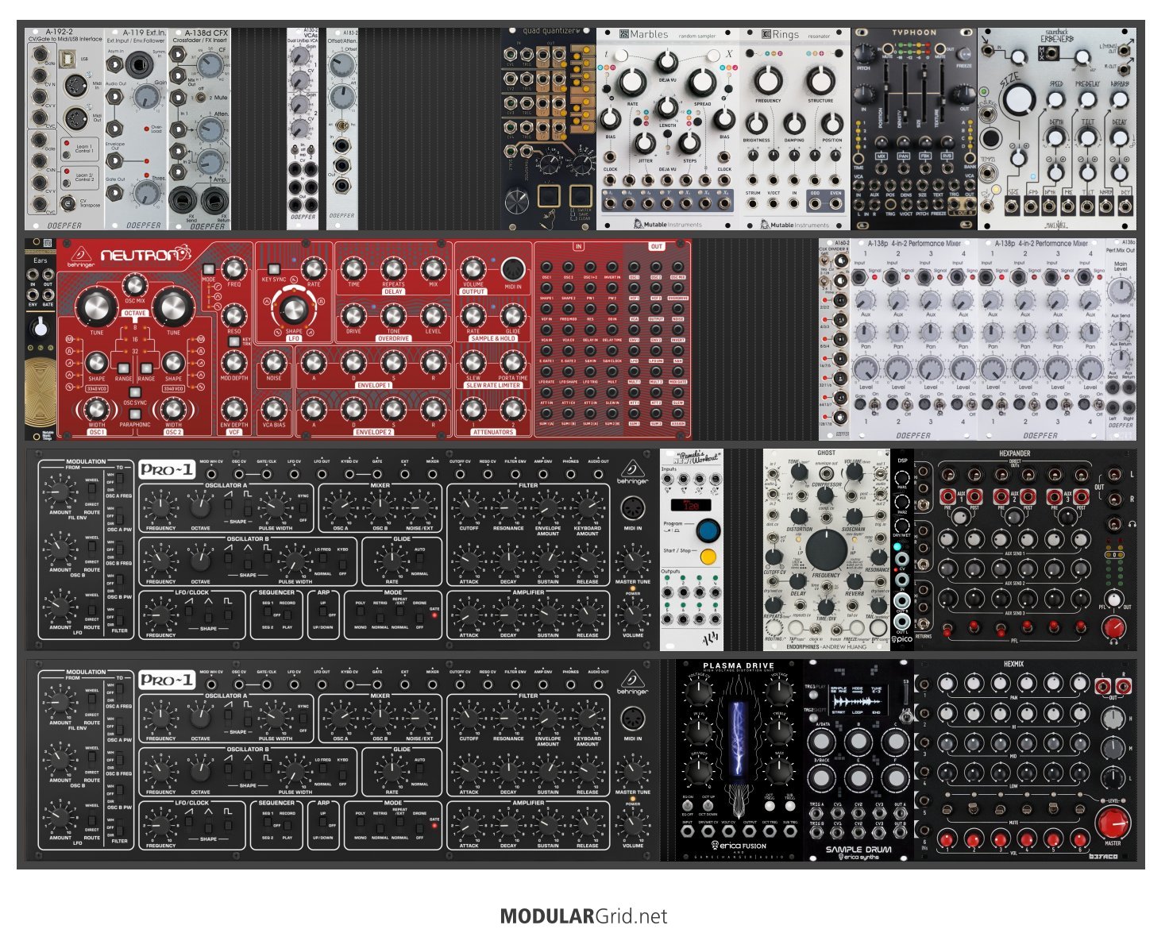
Task: Click the Erica Synths logo on Sample Drum
Action: pyautogui.click(x=858, y=857)
